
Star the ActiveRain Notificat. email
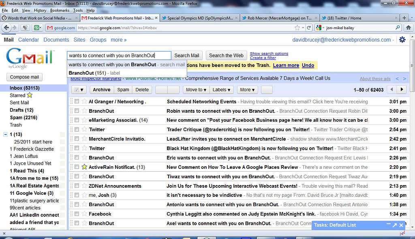(x=84, y=167)
